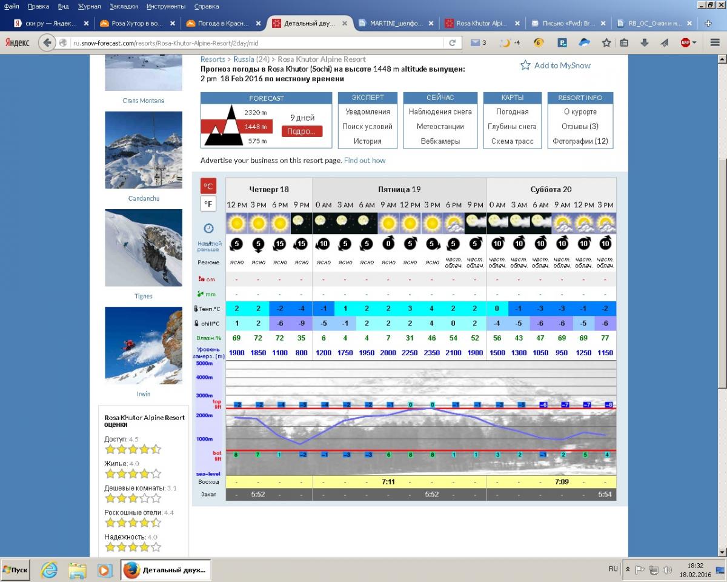Image resolution: width=727 pixels, height=582 pixels.
Task: Click the Yandex logo in toolbar
Action: 18,43
